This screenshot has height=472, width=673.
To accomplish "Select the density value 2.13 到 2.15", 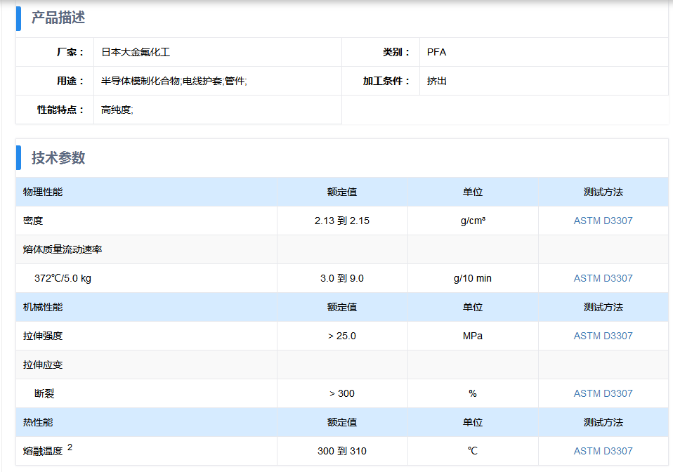I will 342,221.
